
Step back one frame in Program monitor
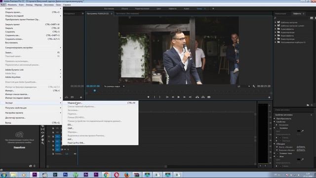pyautogui.click(x=173, y=97)
